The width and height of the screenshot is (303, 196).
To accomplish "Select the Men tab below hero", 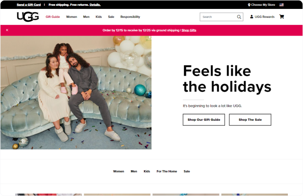I will 134,171.
